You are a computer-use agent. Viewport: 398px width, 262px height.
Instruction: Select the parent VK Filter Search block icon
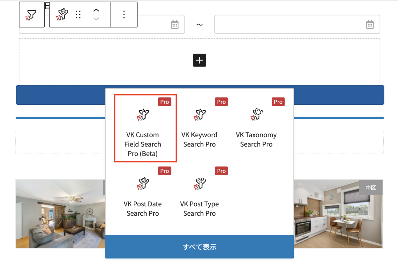click(32, 14)
